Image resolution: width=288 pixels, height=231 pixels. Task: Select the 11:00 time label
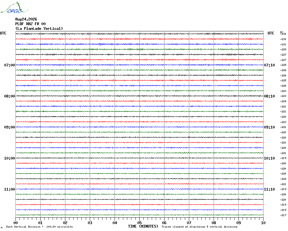(x=10, y=189)
